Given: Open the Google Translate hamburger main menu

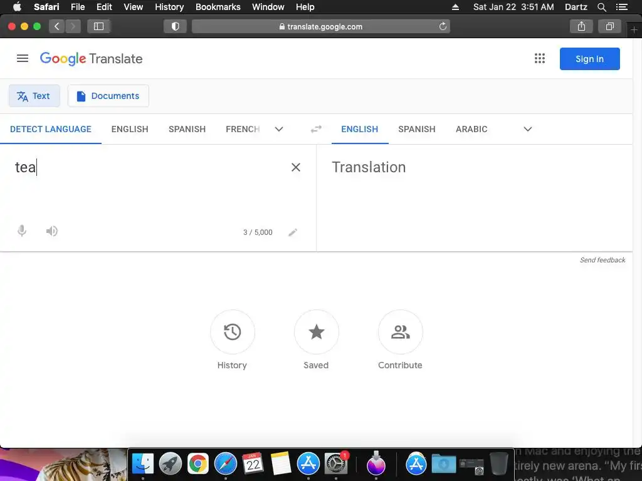Looking at the screenshot, I should 23,58.
